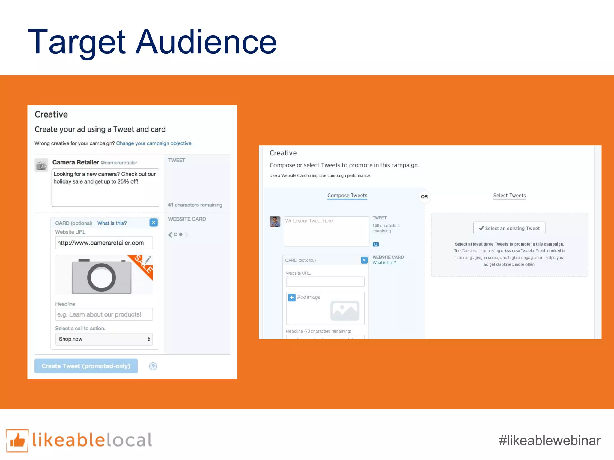
Task: Click the empty Website URL field
Action: [325, 282]
